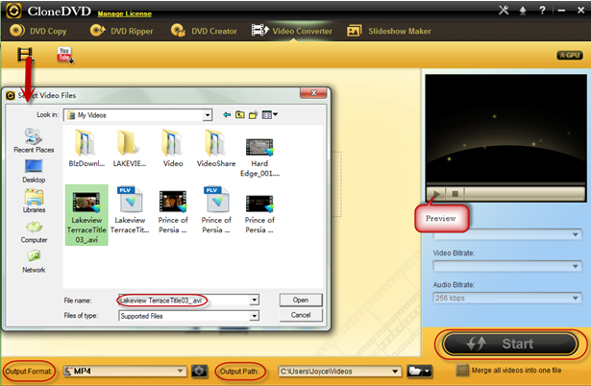This screenshot has width=591, height=386.
Task: Select the last Prince of Persia video
Action: 259,213
